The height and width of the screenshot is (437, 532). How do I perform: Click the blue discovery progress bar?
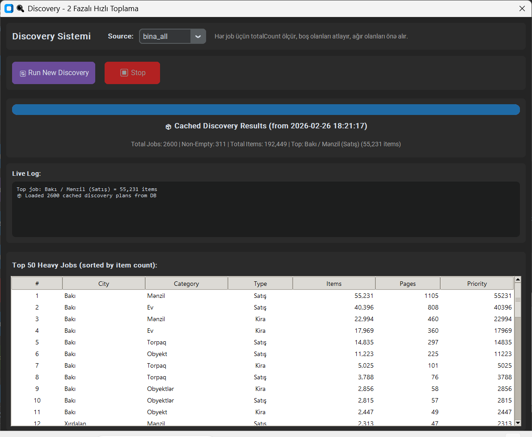(266, 110)
